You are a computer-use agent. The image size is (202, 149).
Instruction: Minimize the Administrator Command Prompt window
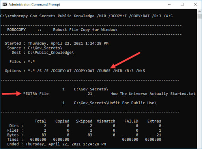tap(169, 4)
